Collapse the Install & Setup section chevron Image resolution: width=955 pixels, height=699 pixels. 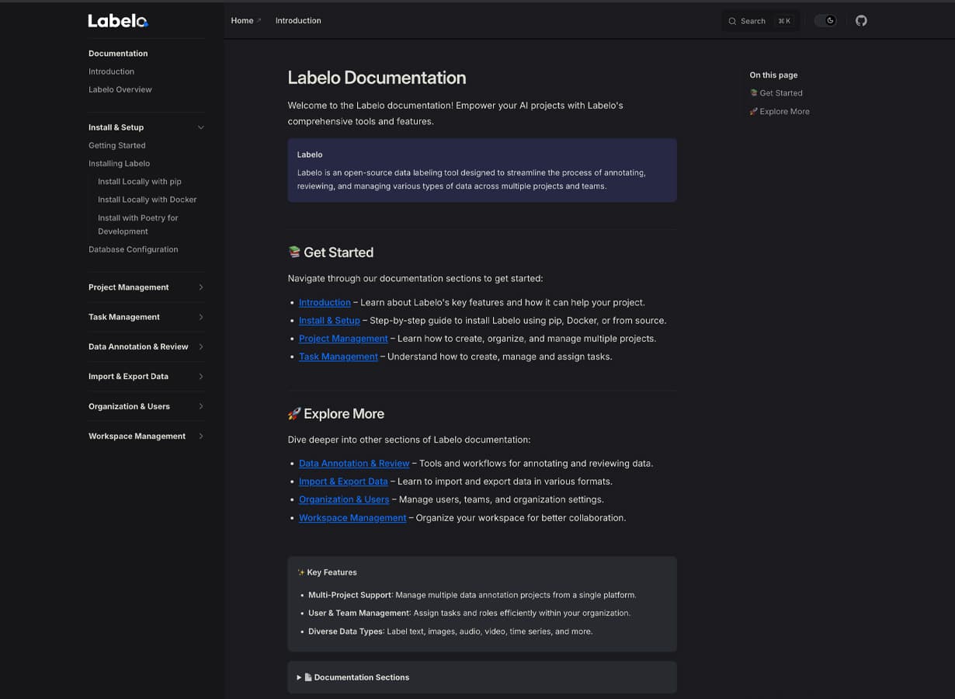201,127
